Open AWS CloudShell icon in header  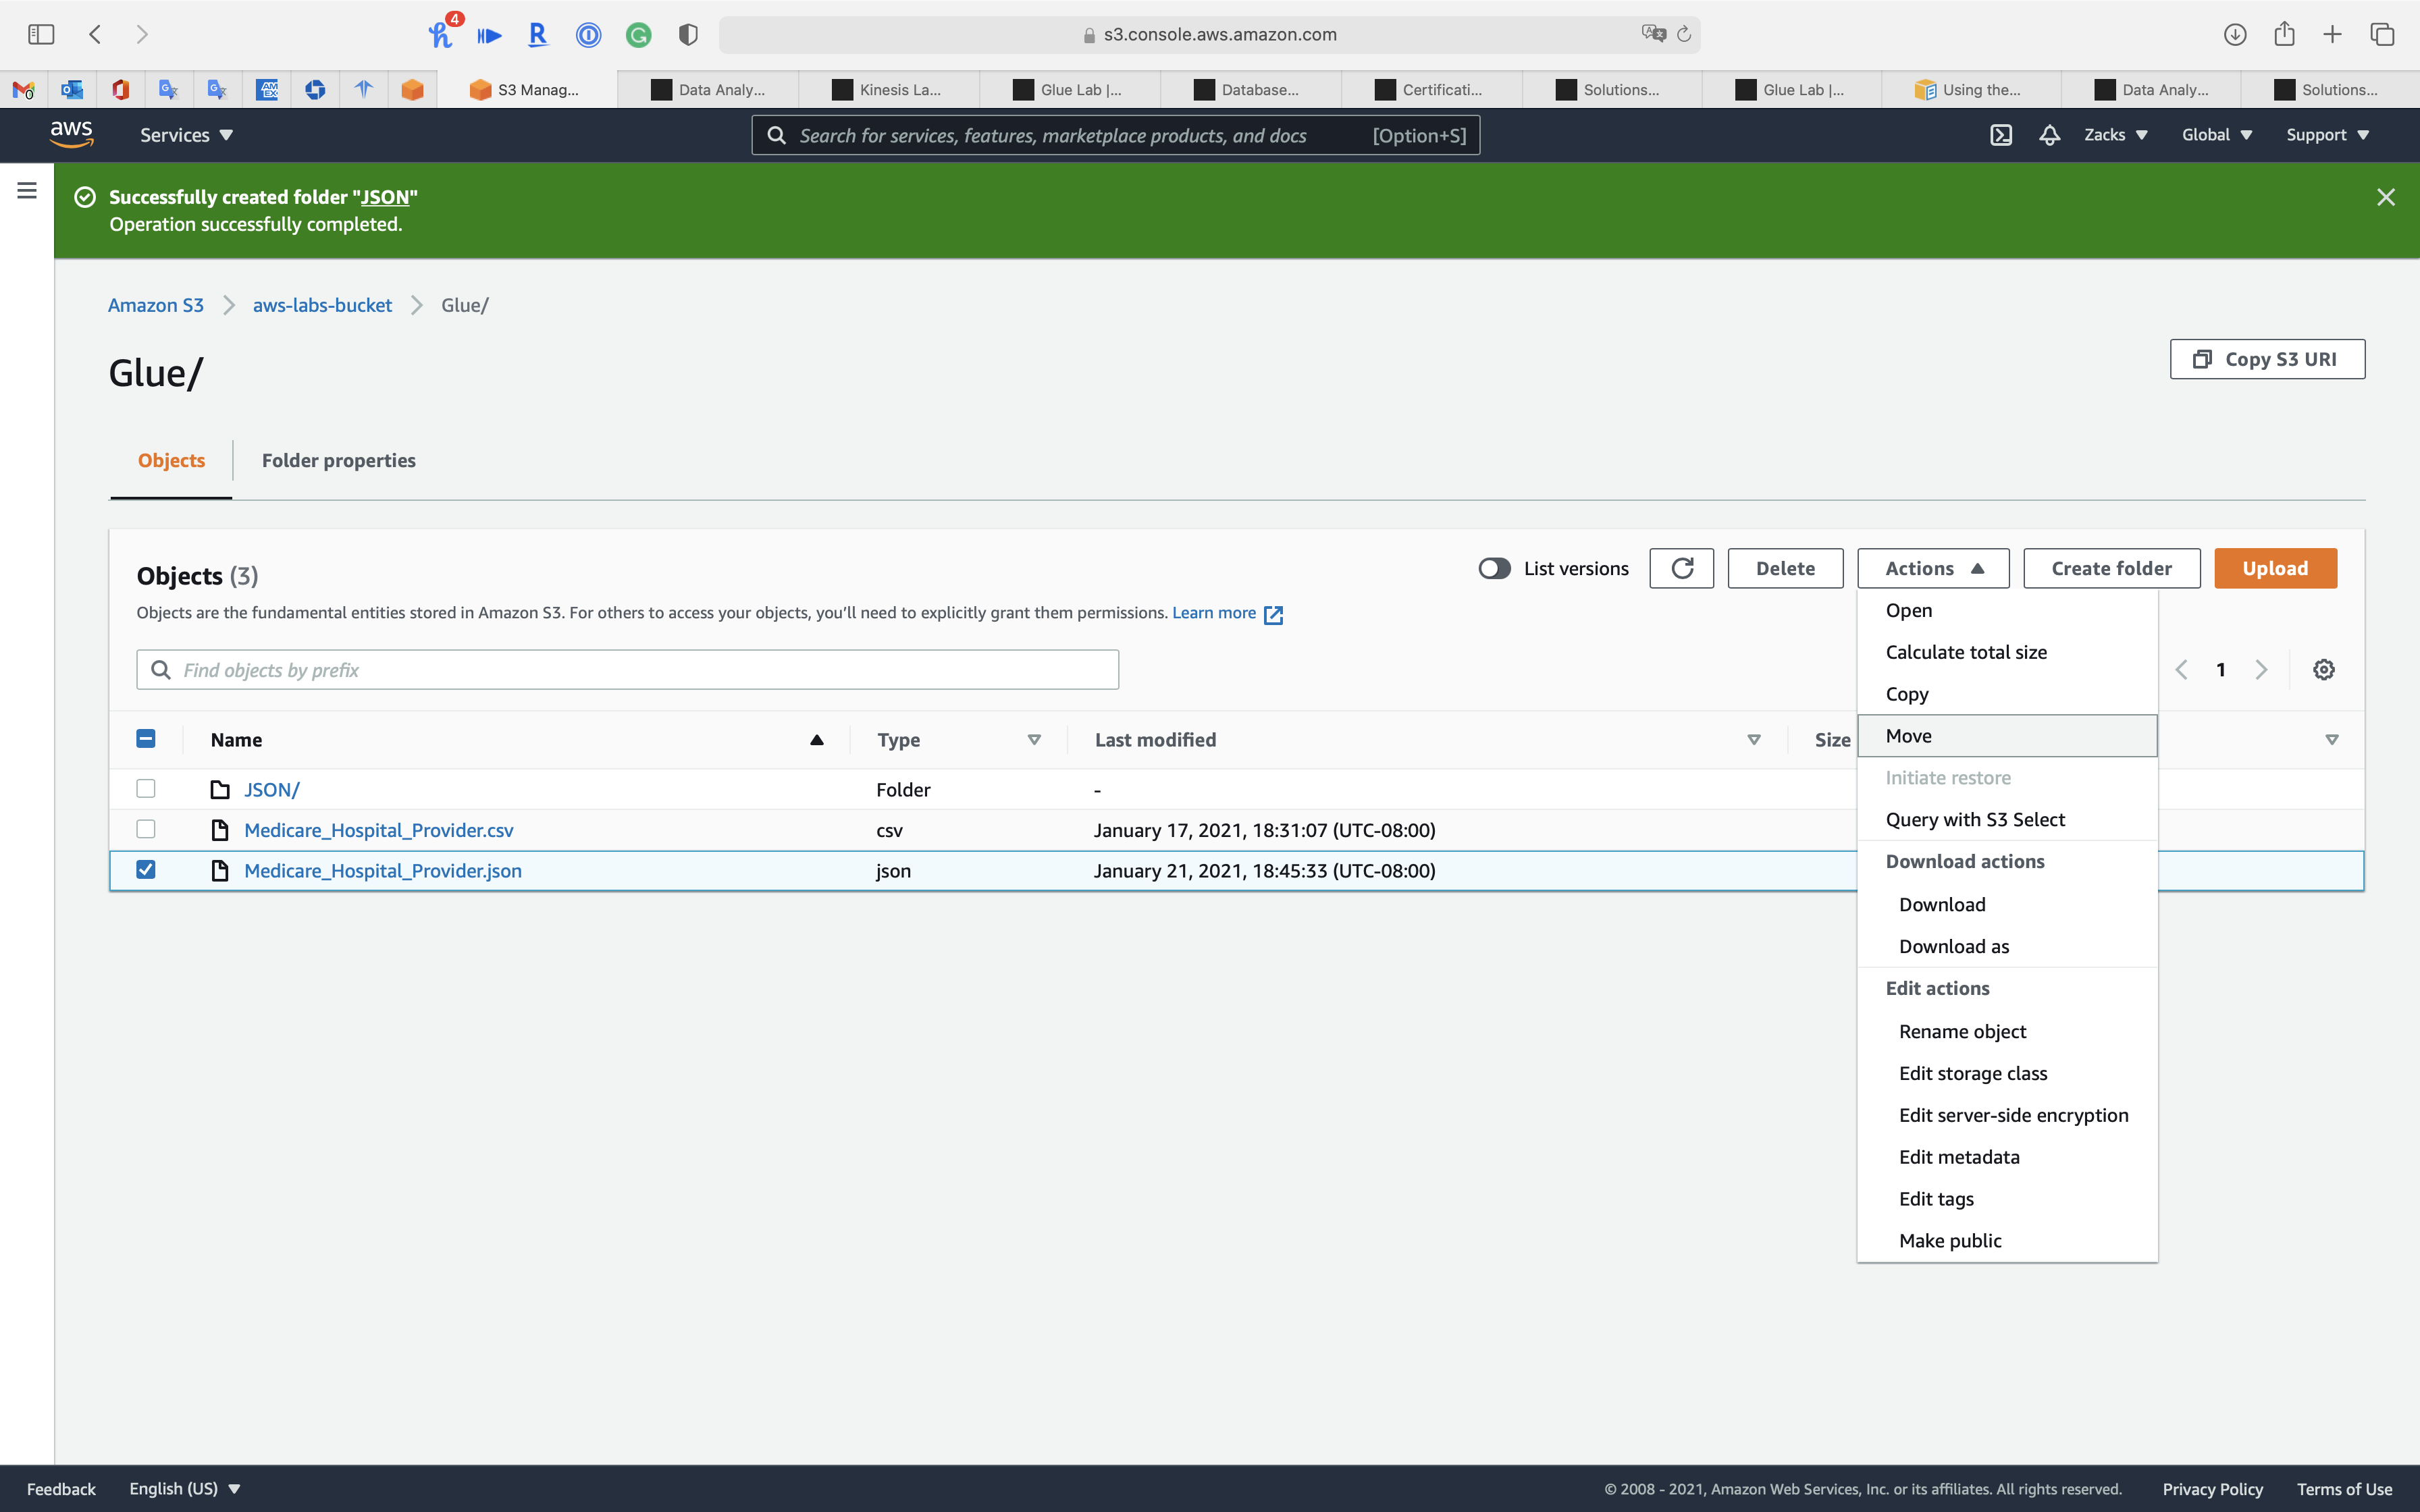point(2000,135)
